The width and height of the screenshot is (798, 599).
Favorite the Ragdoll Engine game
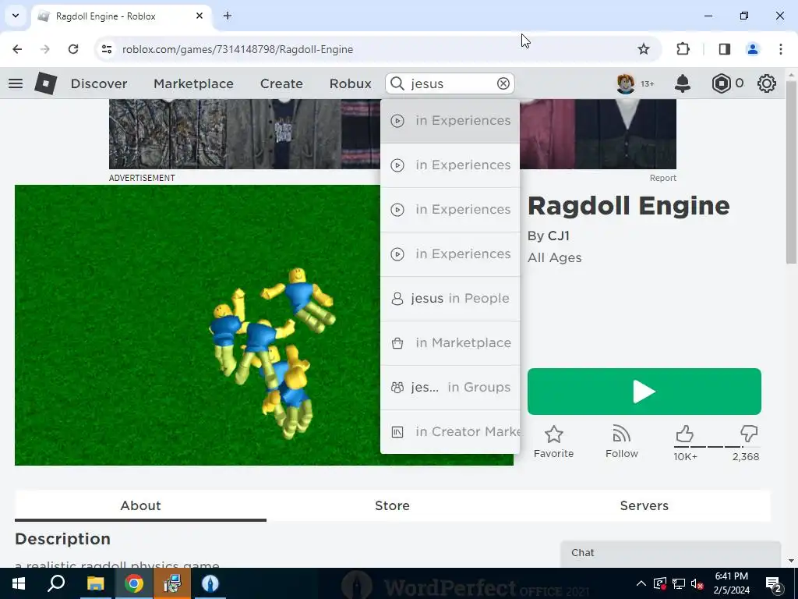coord(553,441)
